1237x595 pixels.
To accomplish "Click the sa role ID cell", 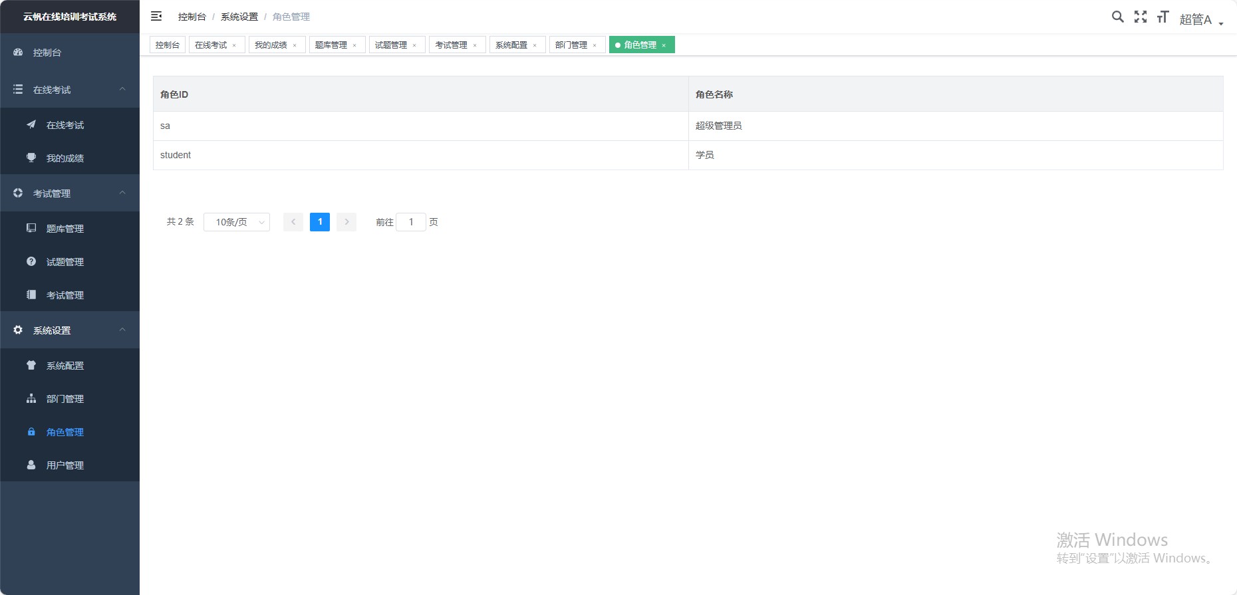I will pyautogui.click(x=421, y=126).
